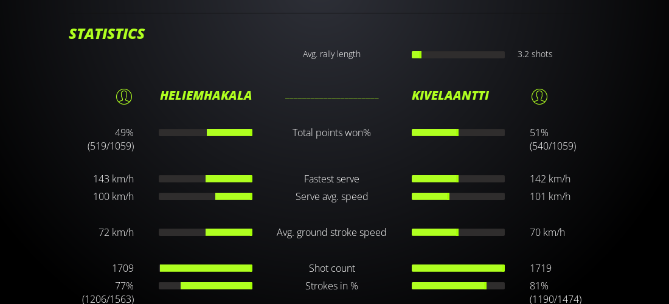Click the Avg. rally length progress bar
The image size is (669, 304).
[458, 55]
